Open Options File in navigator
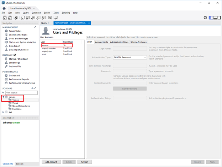Image resolution: width=222 pixels, height=167 pixels. coord(15,66)
